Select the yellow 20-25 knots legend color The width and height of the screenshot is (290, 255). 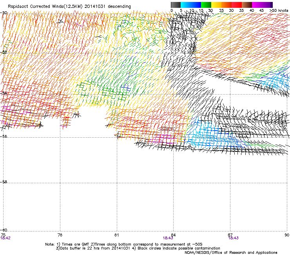[216, 5]
